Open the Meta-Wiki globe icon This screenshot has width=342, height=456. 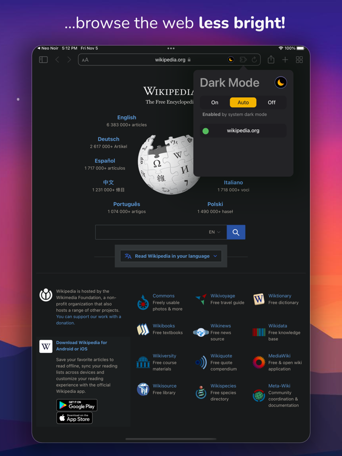[x=258, y=395]
